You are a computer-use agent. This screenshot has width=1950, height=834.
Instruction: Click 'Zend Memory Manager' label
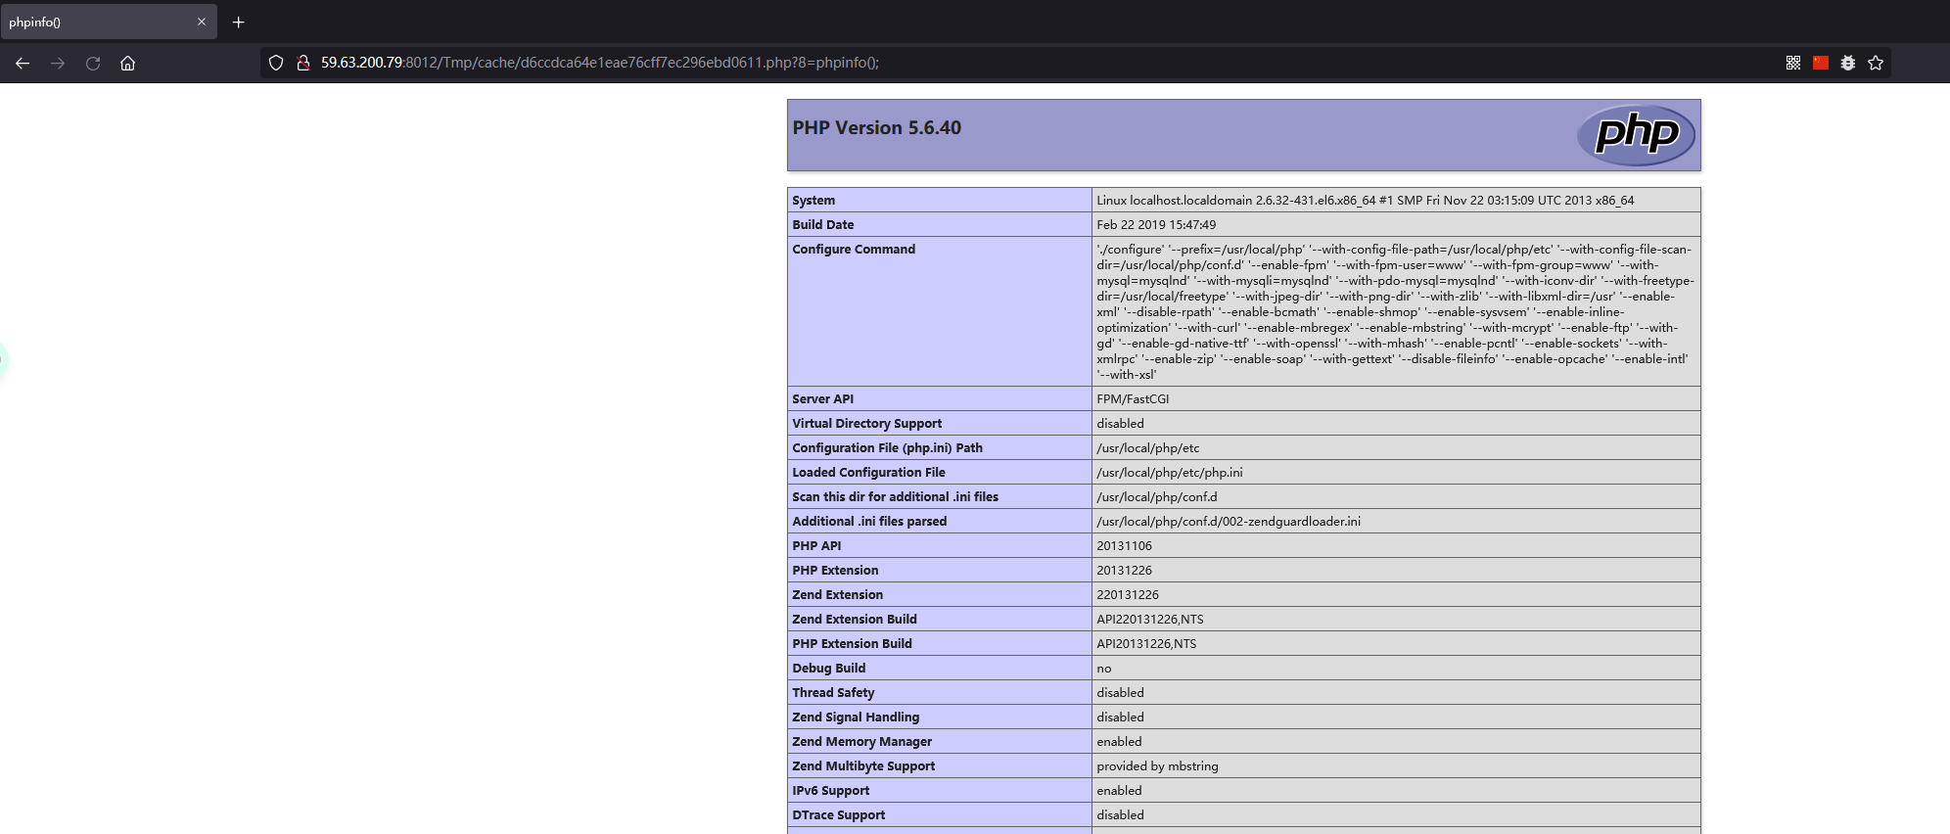tap(862, 742)
